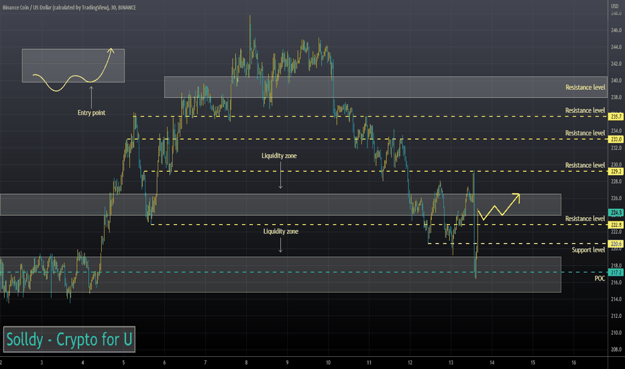Select Resistance level label inside the grey zone
625x369 pixels.
[x=585, y=87]
